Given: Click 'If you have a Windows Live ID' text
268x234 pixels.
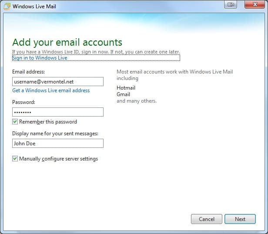Looking at the screenshot, I should point(45,52).
